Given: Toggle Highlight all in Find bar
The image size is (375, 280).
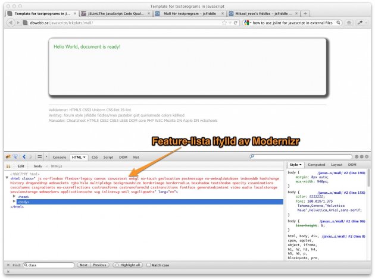Looking at the screenshot, I should pos(128,265).
